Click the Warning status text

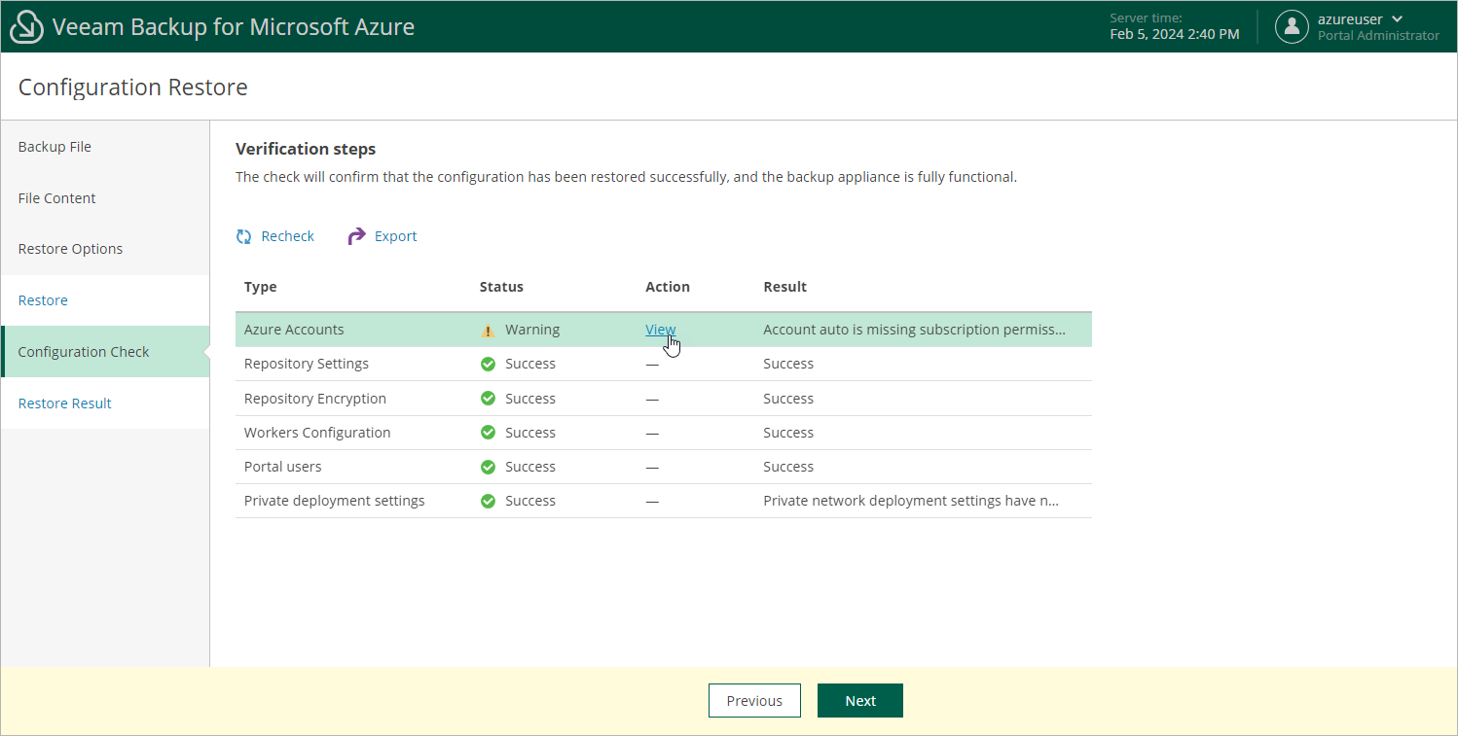[532, 330]
